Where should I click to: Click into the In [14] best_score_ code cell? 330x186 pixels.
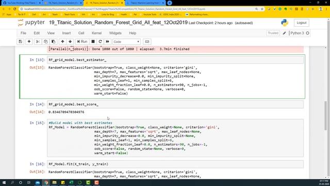pos(175,104)
